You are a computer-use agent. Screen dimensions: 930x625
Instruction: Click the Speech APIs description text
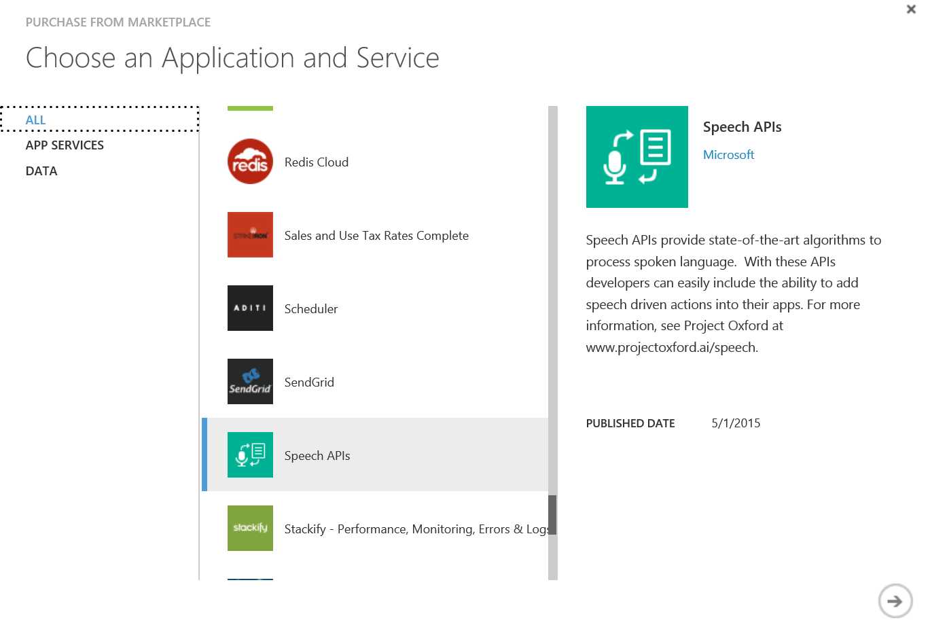734,293
